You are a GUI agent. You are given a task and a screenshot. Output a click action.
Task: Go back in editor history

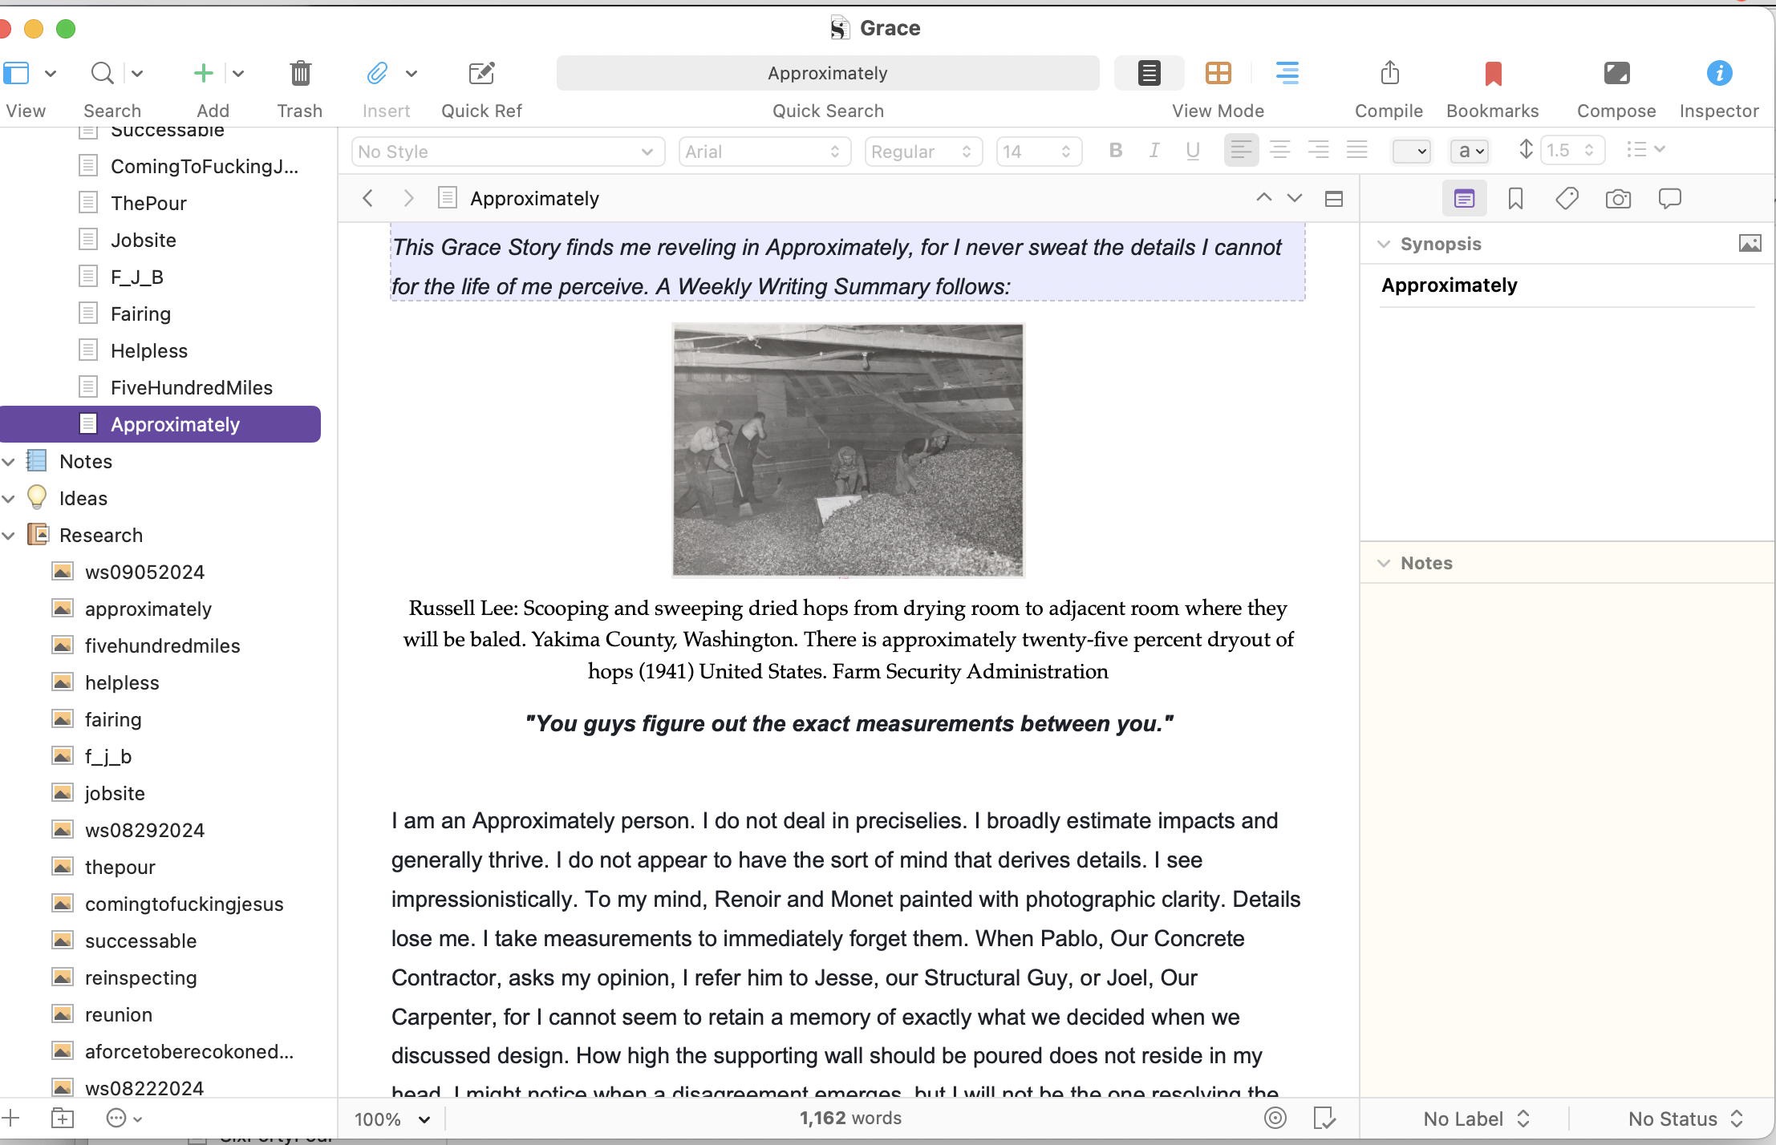point(367,198)
